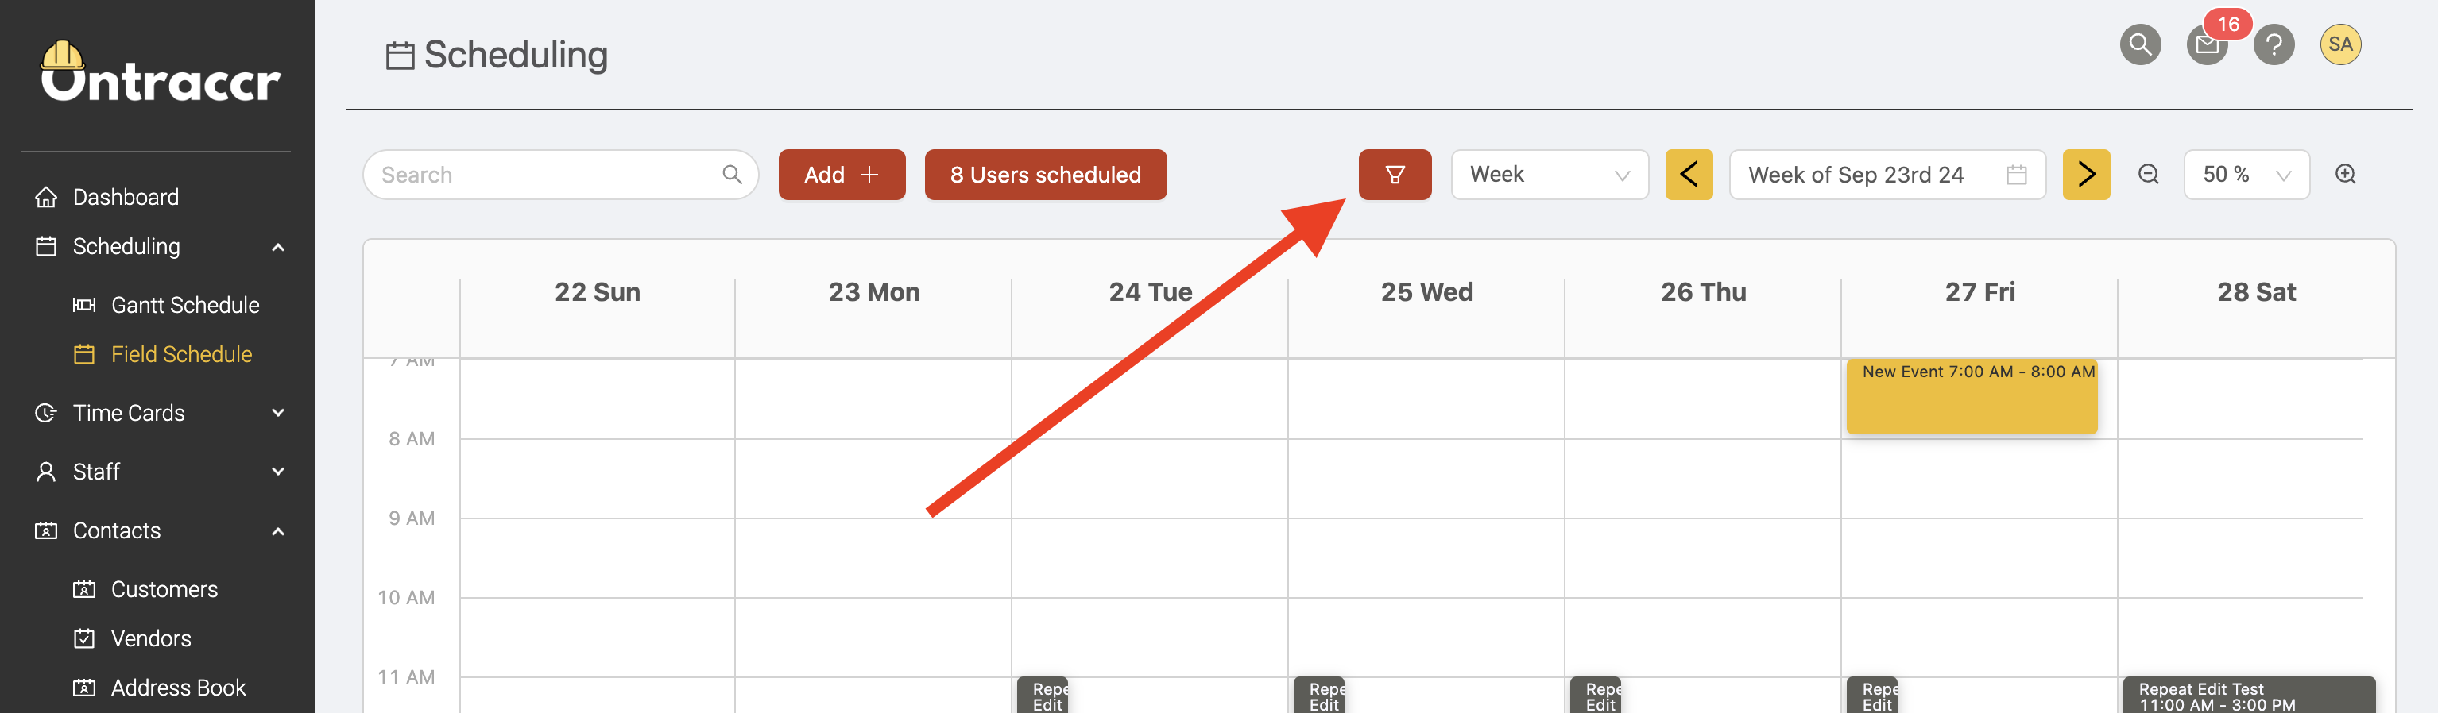Open the SA user avatar menu
Screen dimensions: 2438x713
coord(2339,44)
